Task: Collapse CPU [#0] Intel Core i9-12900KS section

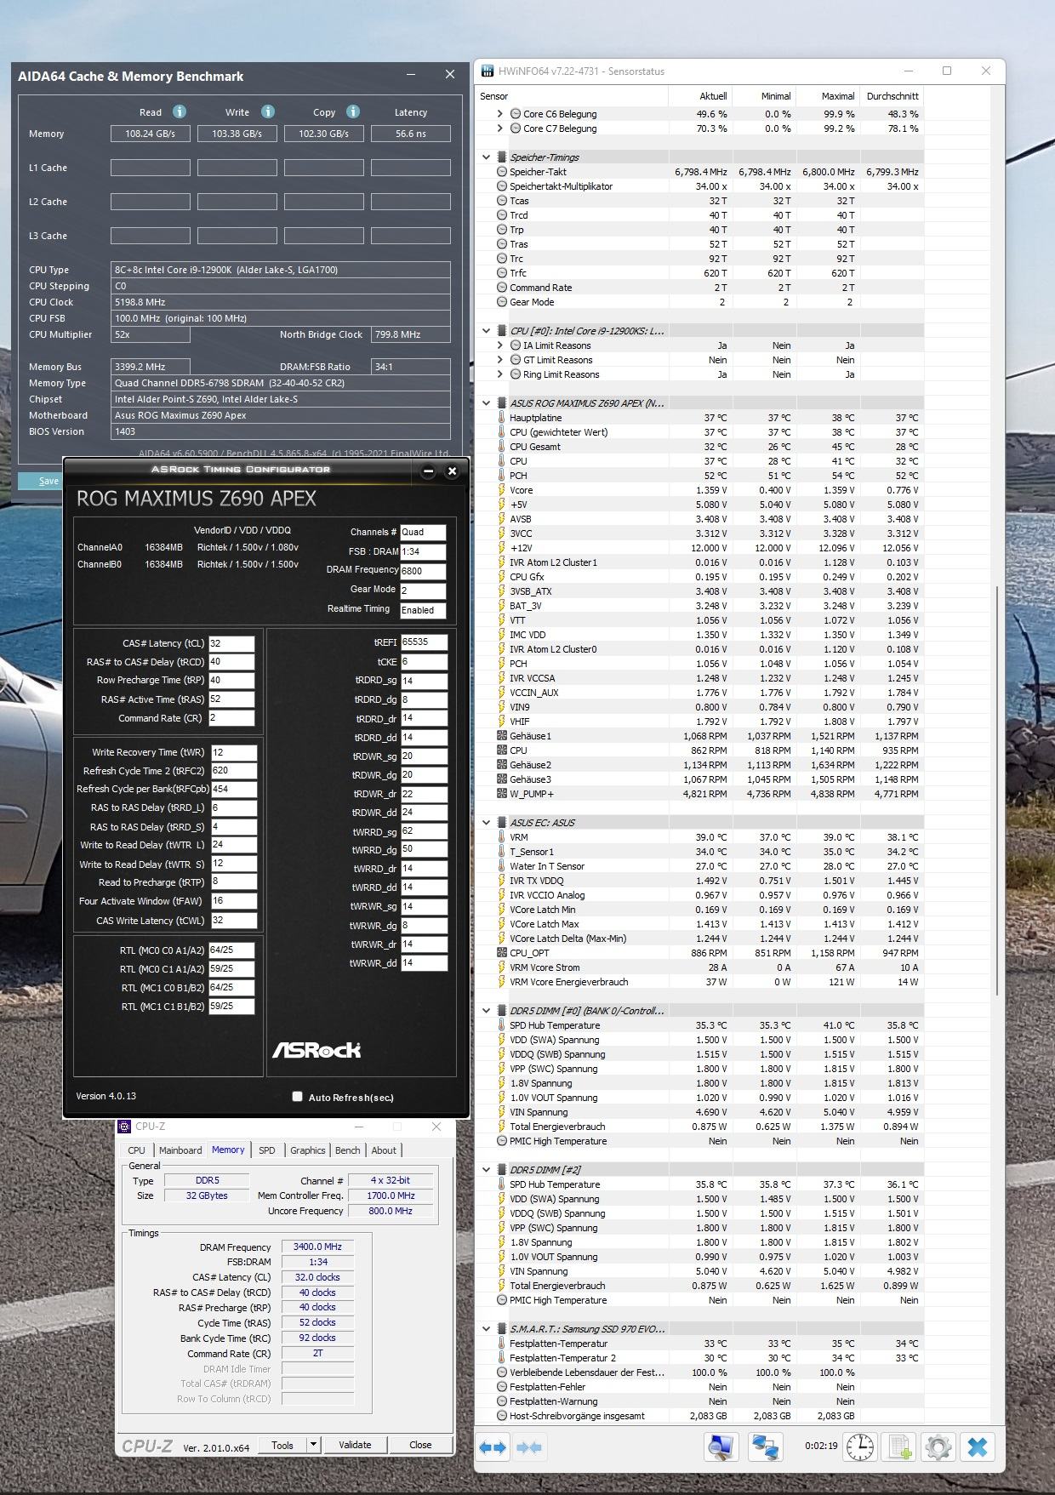Action: (487, 331)
